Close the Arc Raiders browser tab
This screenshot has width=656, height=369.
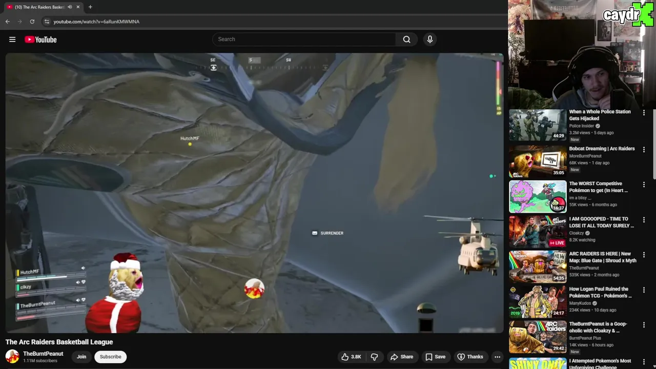pyautogui.click(x=78, y=7)
